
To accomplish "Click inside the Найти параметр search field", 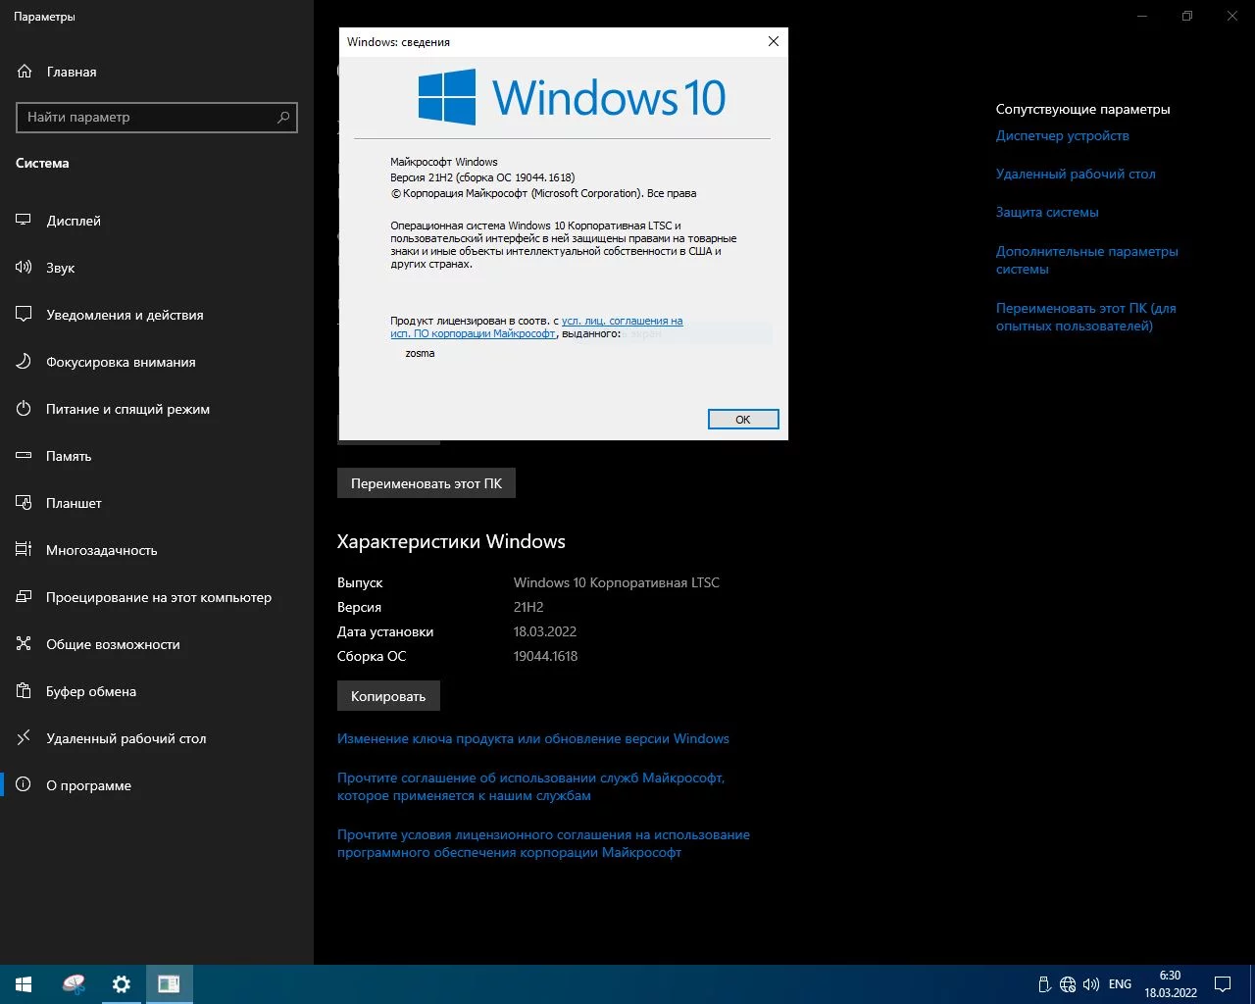I will pyautogui.click(x=157, y=118).
